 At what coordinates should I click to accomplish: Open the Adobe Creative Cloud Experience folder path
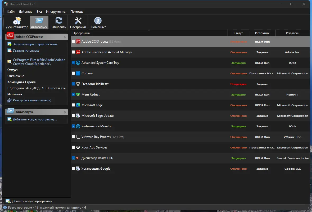tap(39, 62)
